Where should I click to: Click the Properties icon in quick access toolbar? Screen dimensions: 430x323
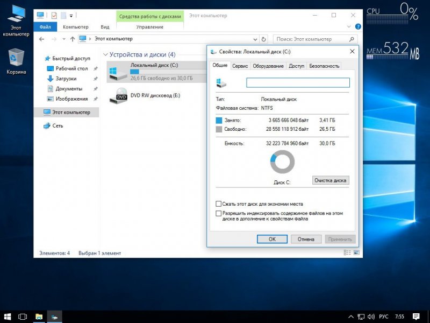pyautogui.click(x=54, y=16)
